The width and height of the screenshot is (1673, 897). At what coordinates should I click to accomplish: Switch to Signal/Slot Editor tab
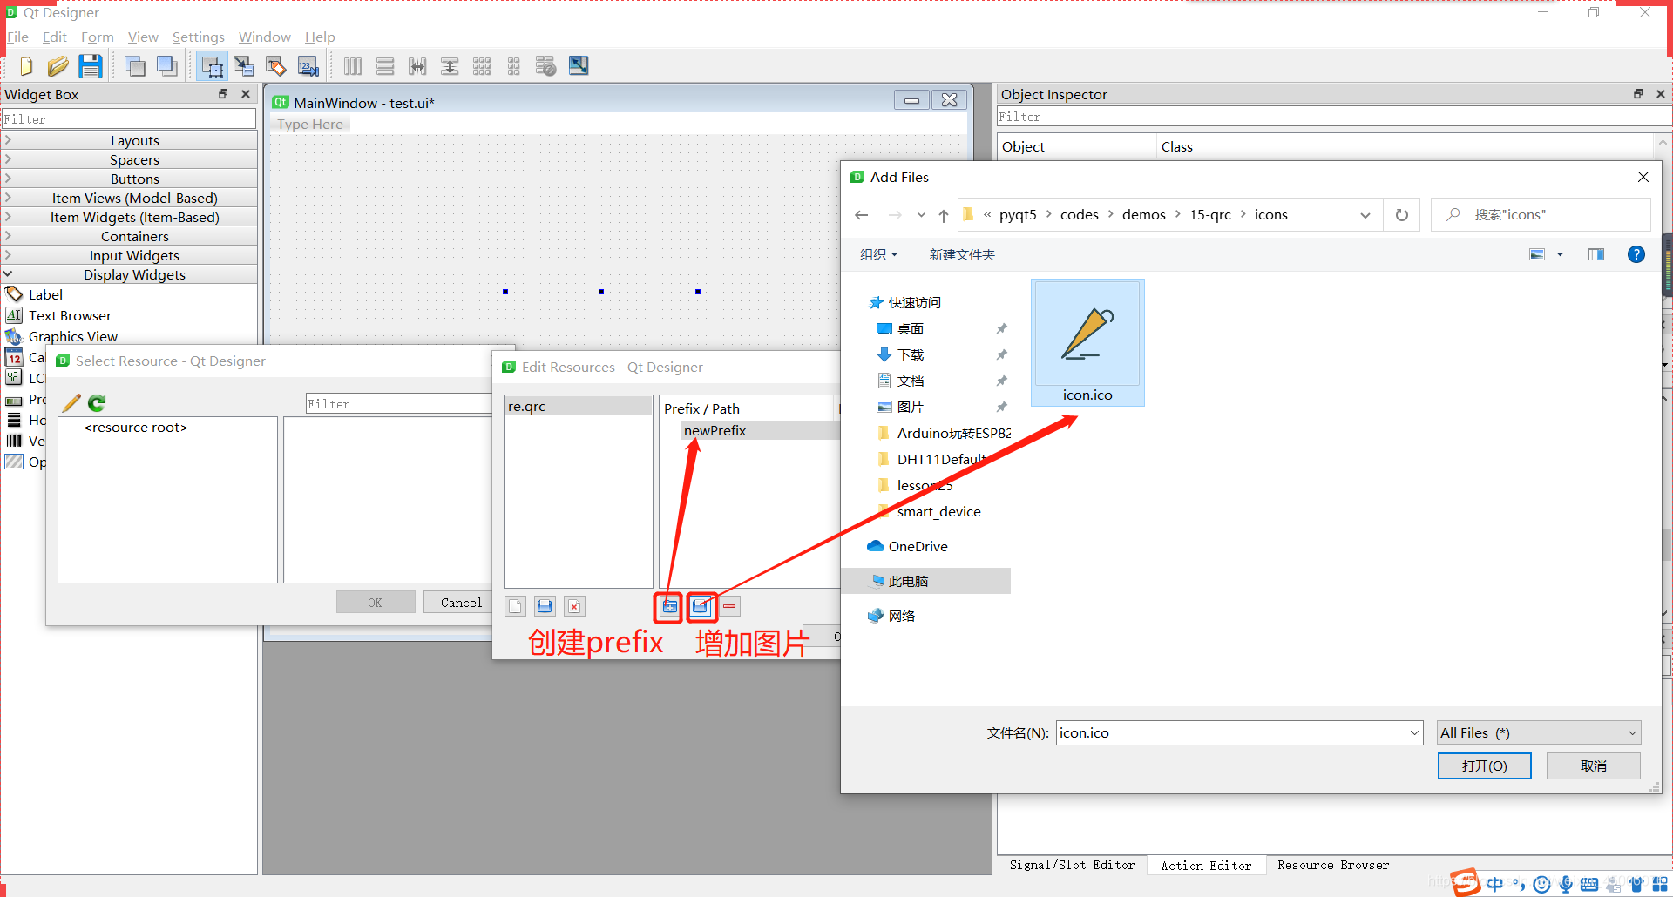pyautogui.click(x=1072, y=865)
